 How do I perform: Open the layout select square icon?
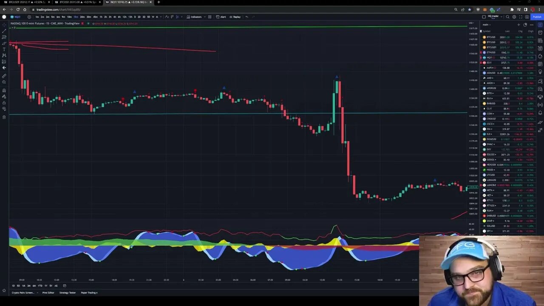(484, 17)
